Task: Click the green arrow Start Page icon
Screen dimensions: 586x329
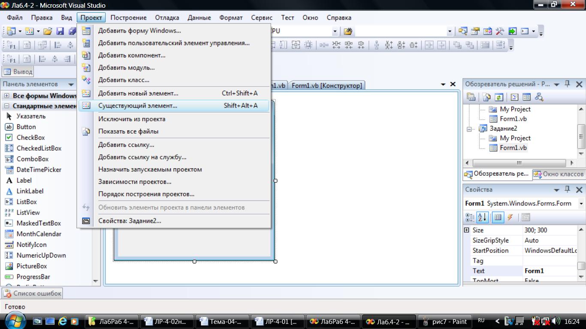Action: [512, 31]
